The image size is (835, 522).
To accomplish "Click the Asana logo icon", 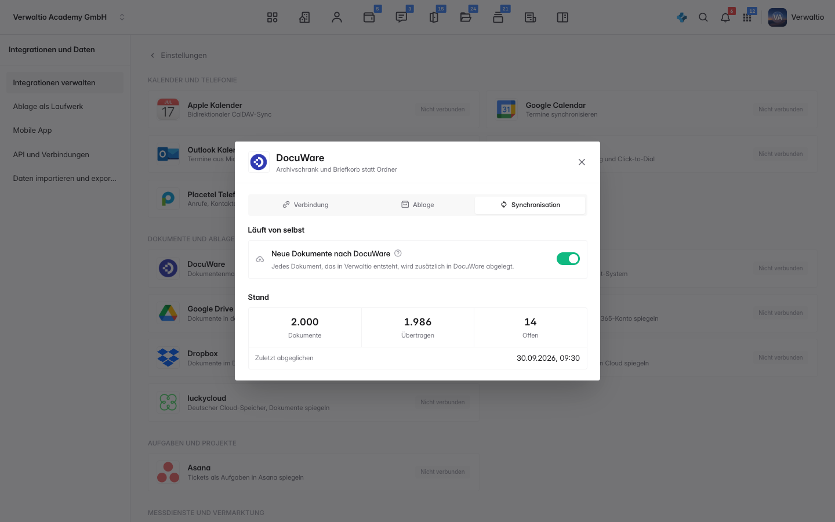I will click(x=168, y=472).
